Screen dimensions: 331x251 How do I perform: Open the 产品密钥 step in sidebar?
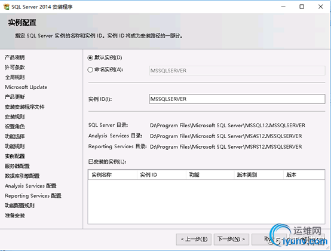[x=15, y=57]
